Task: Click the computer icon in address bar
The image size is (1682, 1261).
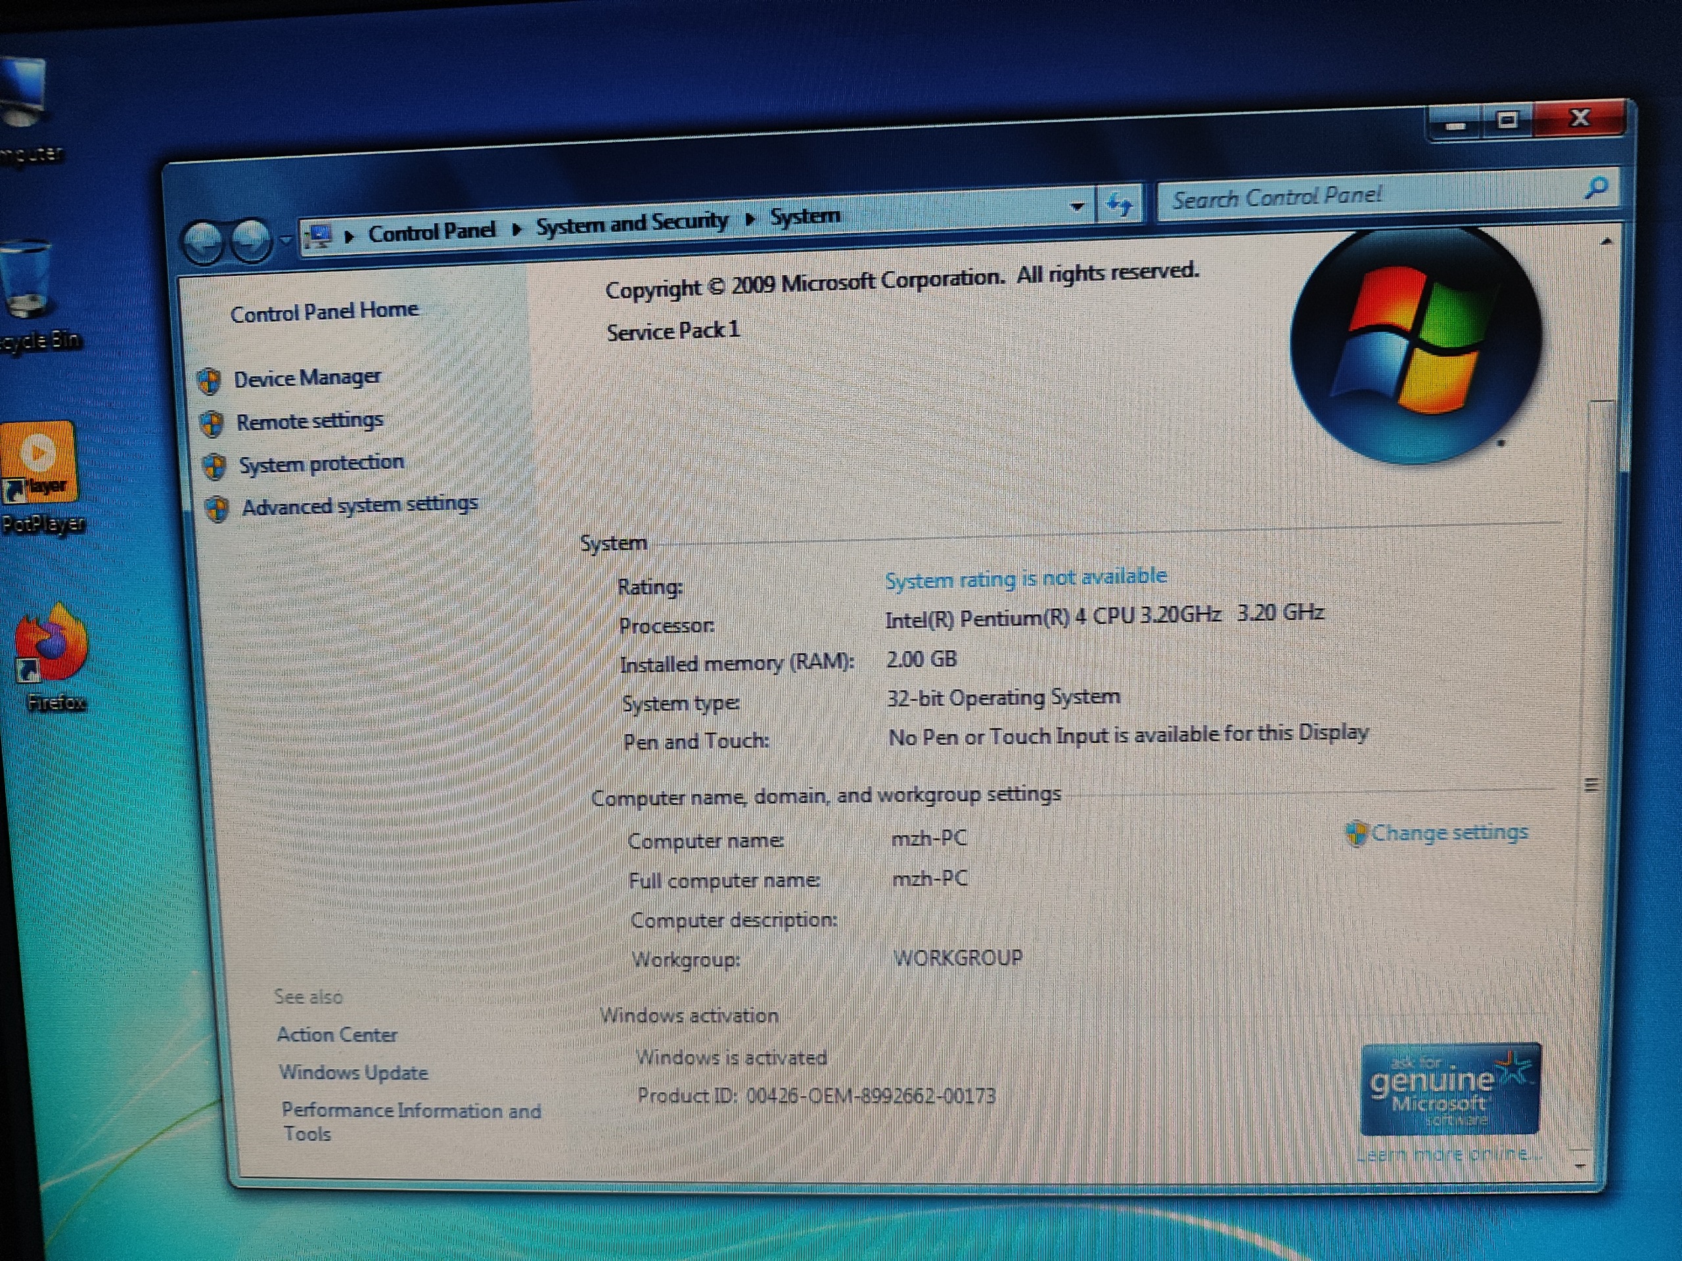Action: point(319,236)
